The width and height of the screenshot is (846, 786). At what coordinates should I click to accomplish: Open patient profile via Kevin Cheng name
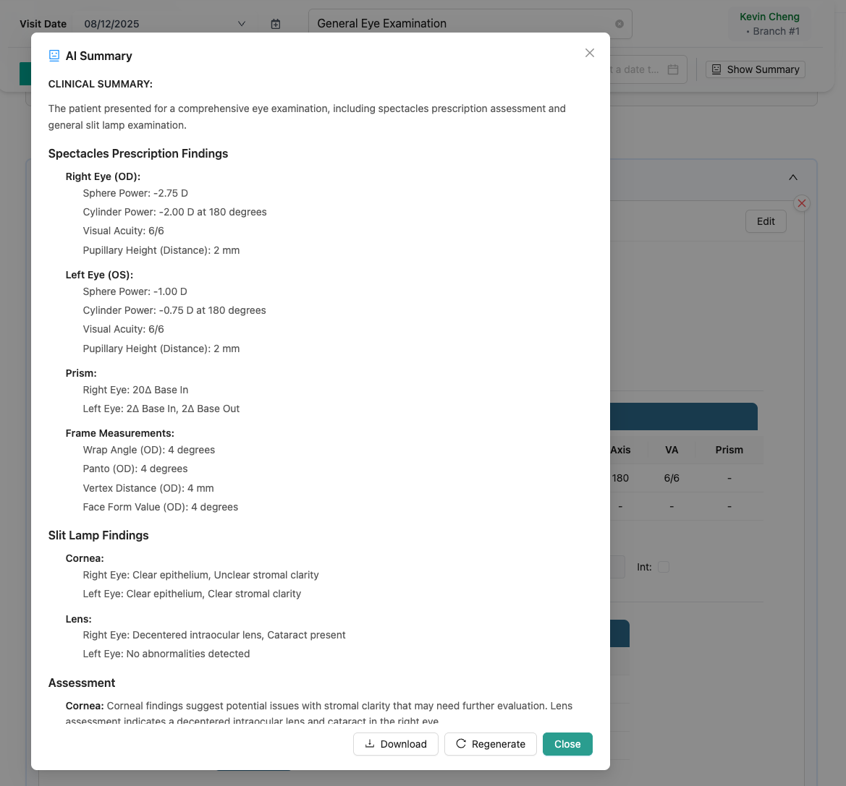point(769,16)
